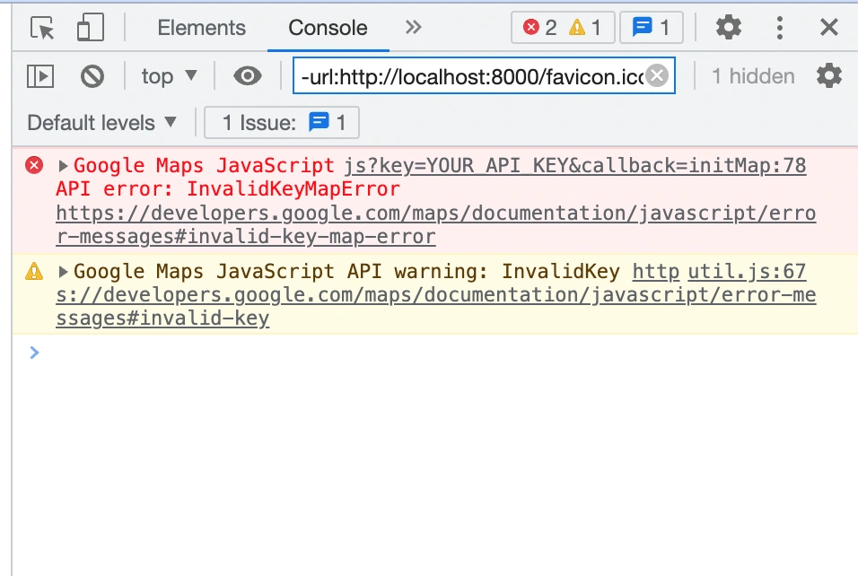Screen dimensions: 858x576
Task: Open the Default levels dropdown
Action: click(101, 123)
